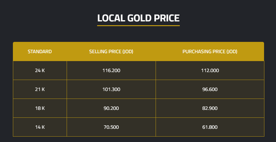Screen dimensions: 276x142
Task: Select the SELLING PRICE (JOD) column header
Action: 111,52
